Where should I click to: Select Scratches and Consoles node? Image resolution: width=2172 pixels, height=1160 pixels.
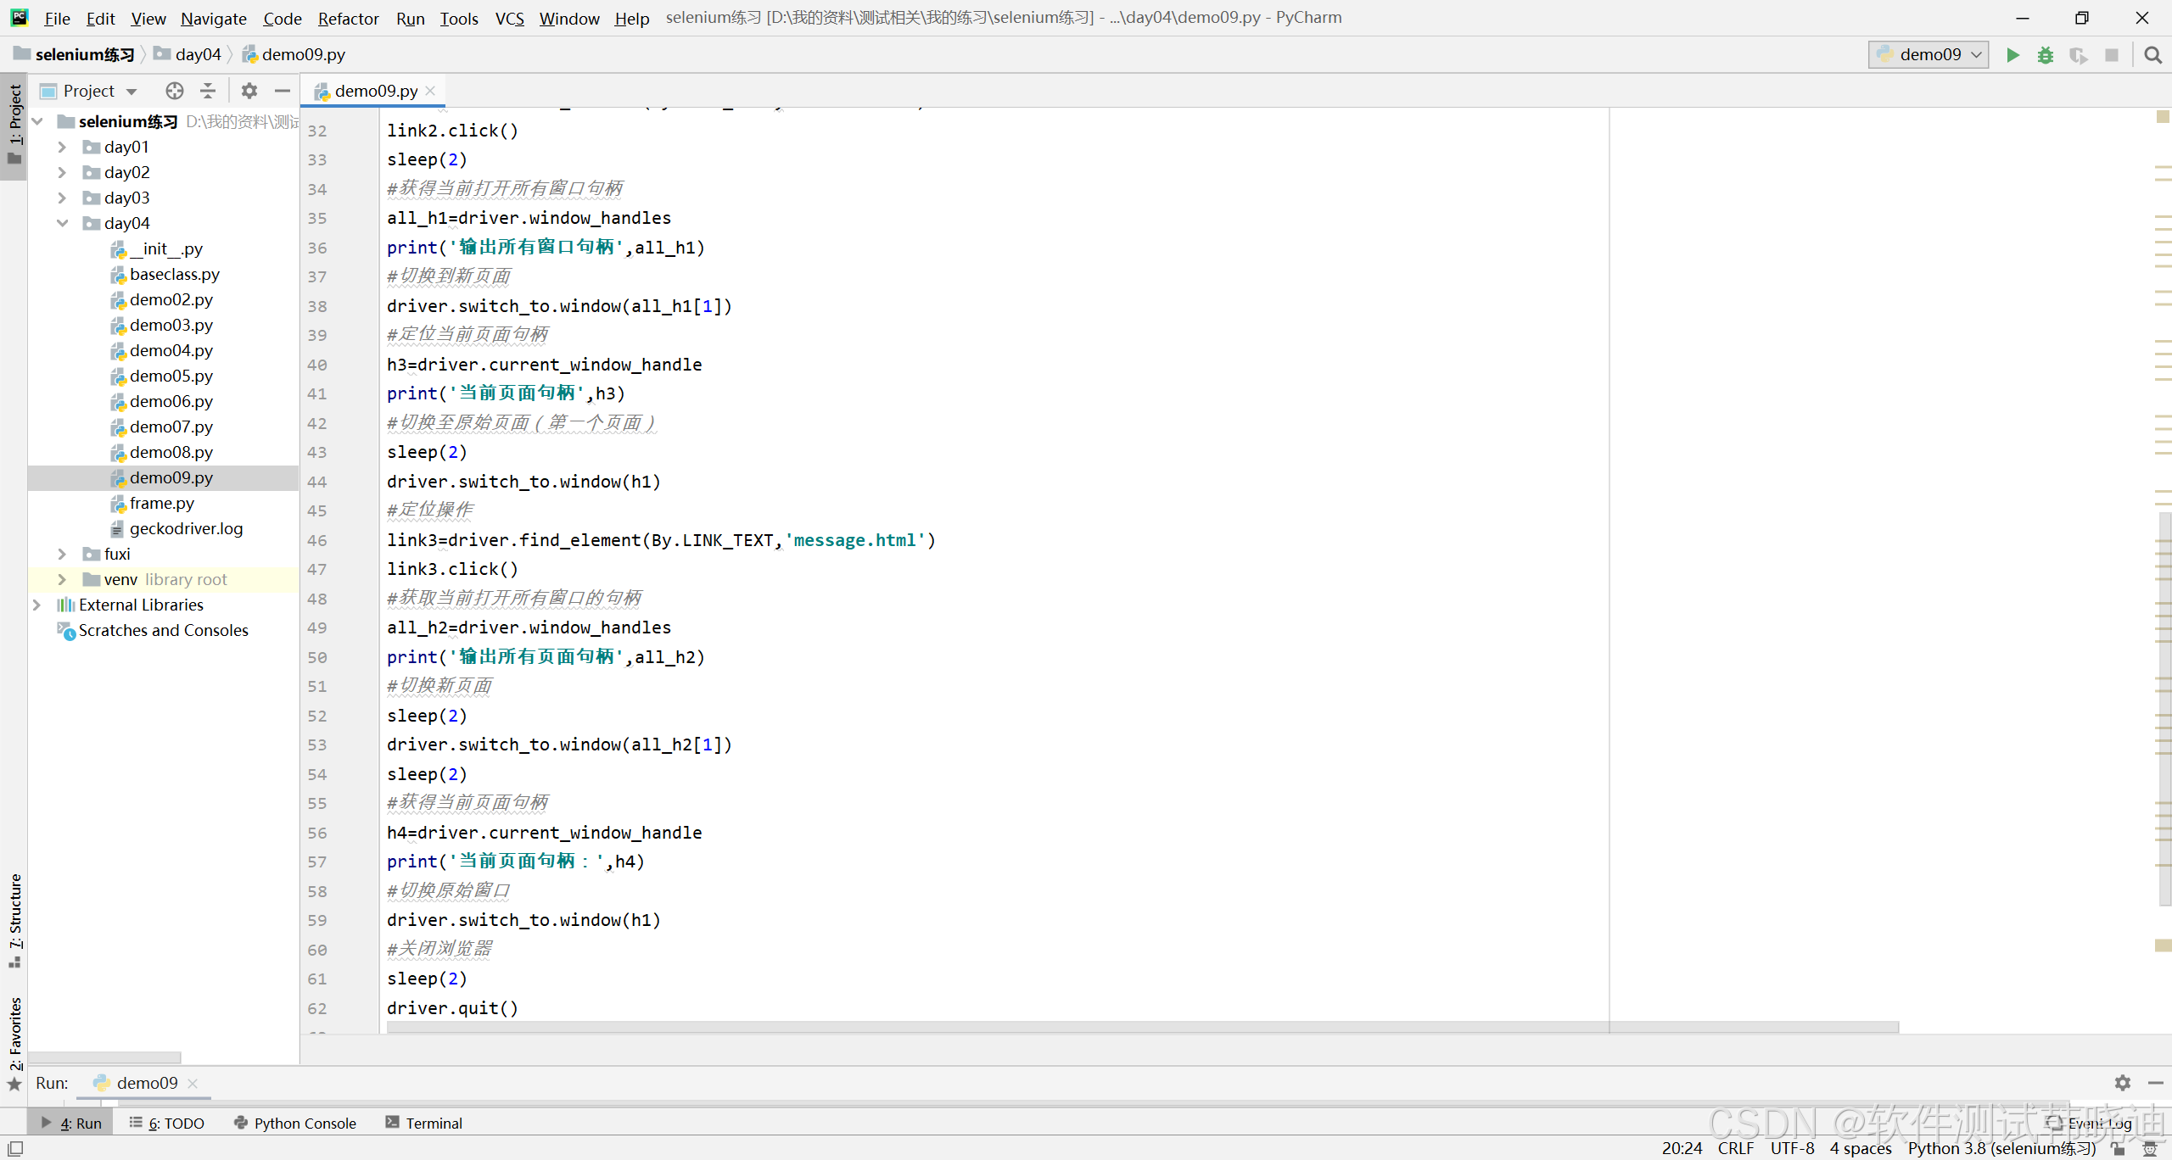[x=163, y=630]
